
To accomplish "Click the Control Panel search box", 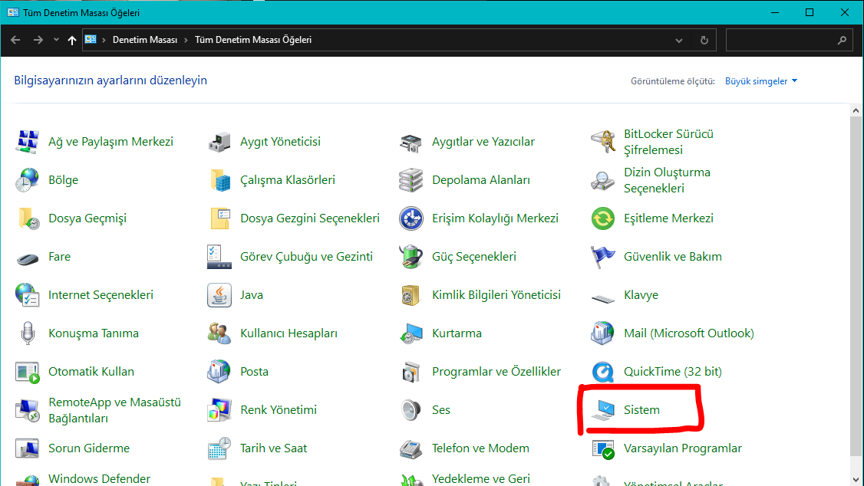I will 783,40.
